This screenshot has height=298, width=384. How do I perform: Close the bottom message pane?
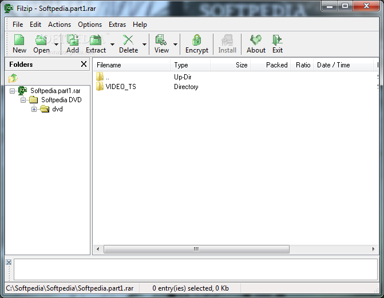(x=9, y=262)
